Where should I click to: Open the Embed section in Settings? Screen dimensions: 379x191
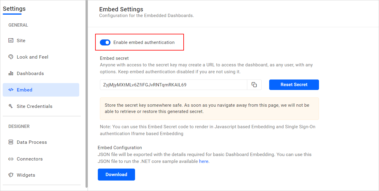pos(25,90)
